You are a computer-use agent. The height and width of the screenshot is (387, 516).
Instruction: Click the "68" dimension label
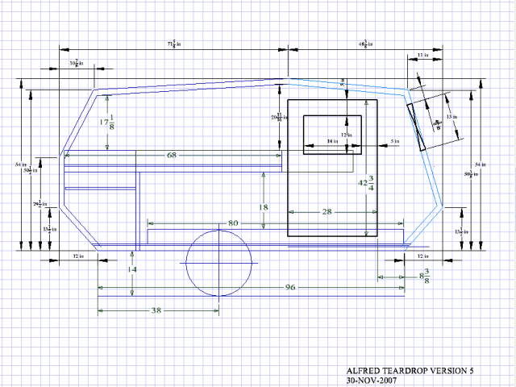pos(172,155)
